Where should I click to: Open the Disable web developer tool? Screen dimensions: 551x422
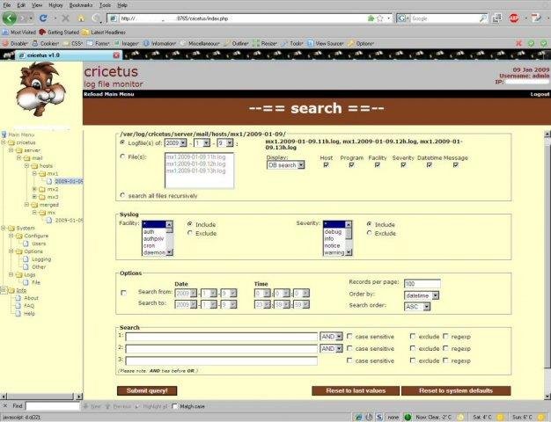click(x=15, y=44)
